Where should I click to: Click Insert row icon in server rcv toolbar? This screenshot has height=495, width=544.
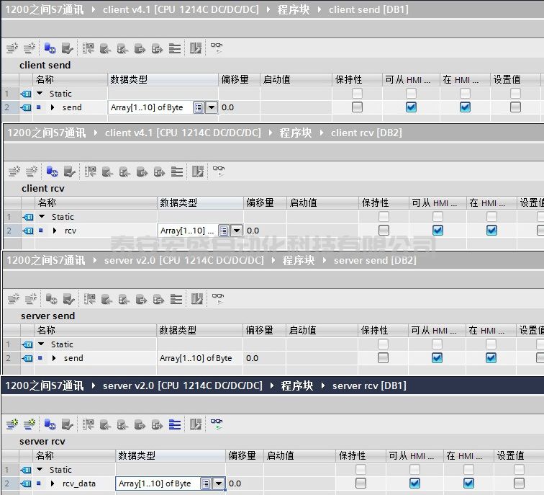[x=12, y=425]
